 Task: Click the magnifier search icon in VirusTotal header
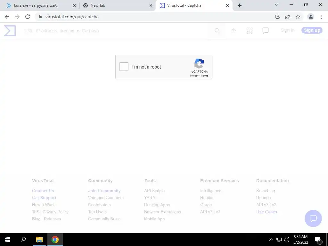217,31
